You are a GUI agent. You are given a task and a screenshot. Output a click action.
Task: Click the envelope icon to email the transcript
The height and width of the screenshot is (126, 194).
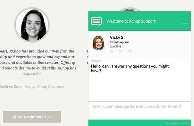130,51
